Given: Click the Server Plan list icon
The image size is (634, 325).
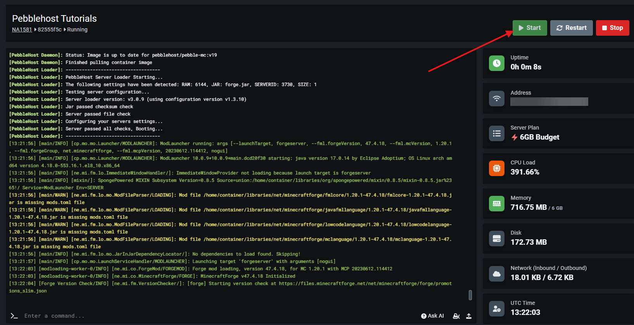Looking at the screenshot, I should [x=497, y=133].
